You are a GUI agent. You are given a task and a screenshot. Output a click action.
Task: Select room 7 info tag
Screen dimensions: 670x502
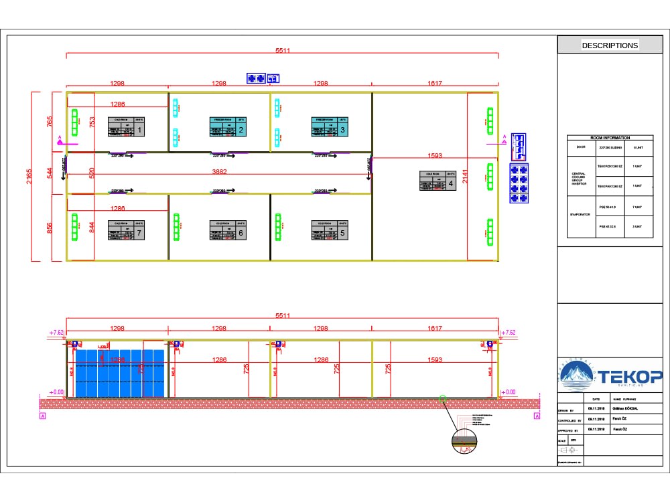(x=126, y=230)
